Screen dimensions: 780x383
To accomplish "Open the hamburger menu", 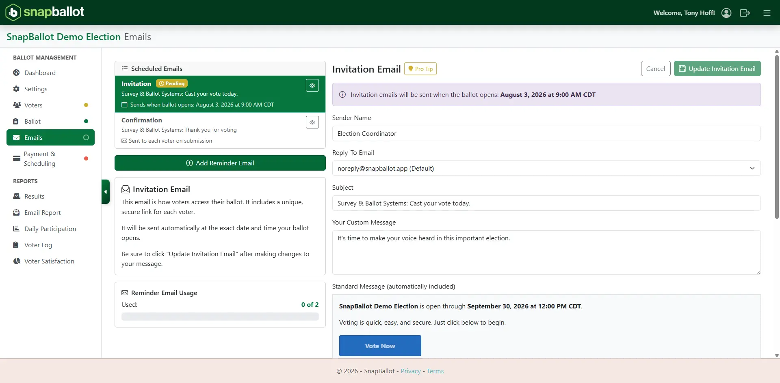I will (767, 13).
